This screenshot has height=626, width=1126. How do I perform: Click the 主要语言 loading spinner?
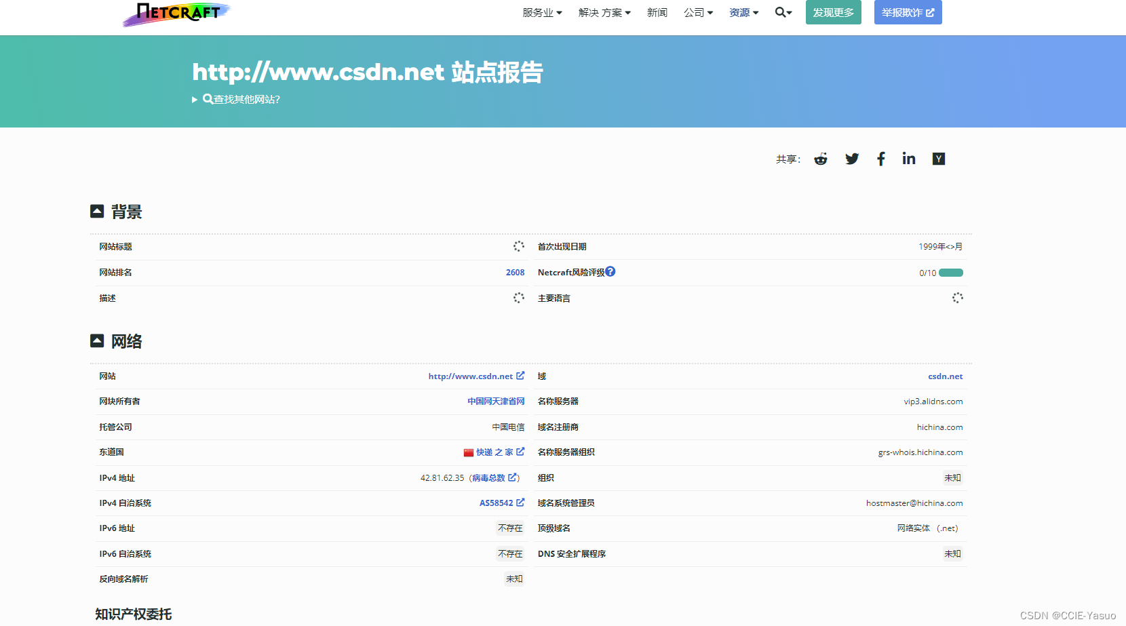(958, 298)
